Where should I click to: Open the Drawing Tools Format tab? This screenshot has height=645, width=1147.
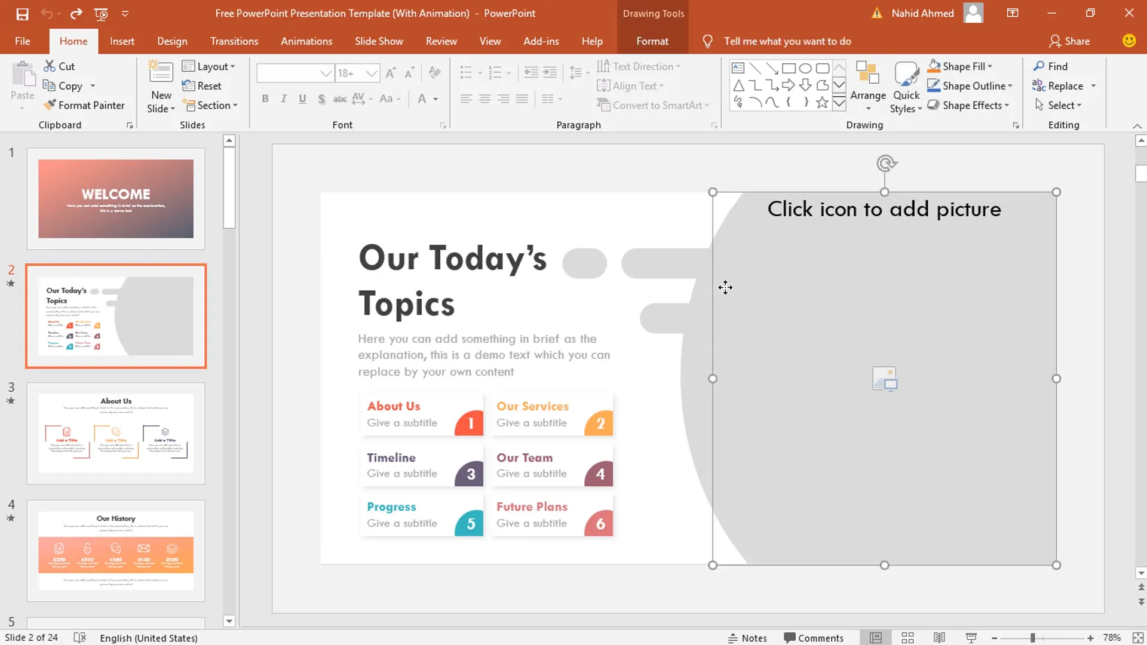[x=652, y=41]
